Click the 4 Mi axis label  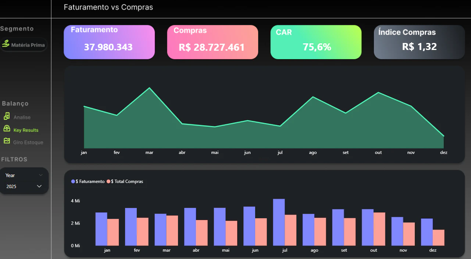click(75, 201)
